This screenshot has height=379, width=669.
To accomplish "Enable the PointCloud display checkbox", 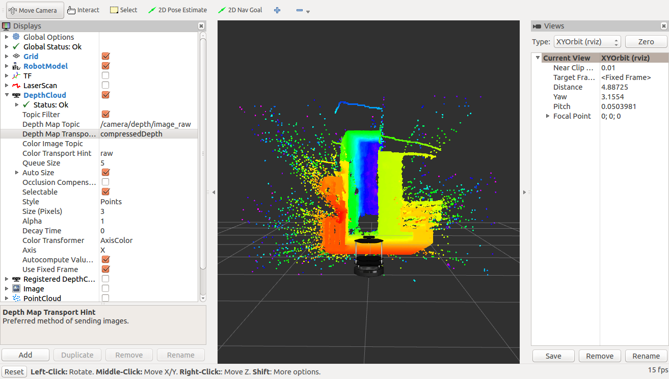I will (105, 298).
